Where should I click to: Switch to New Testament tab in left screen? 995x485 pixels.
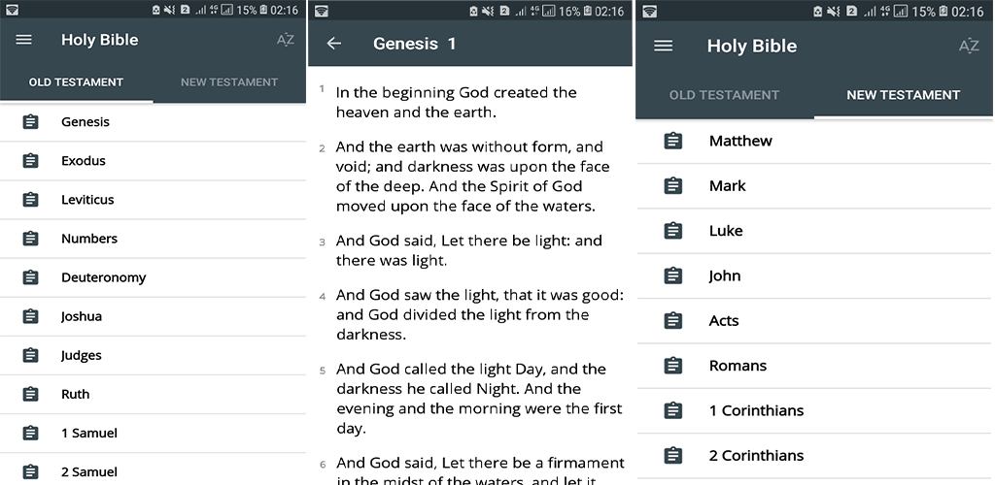coord(229,82)
